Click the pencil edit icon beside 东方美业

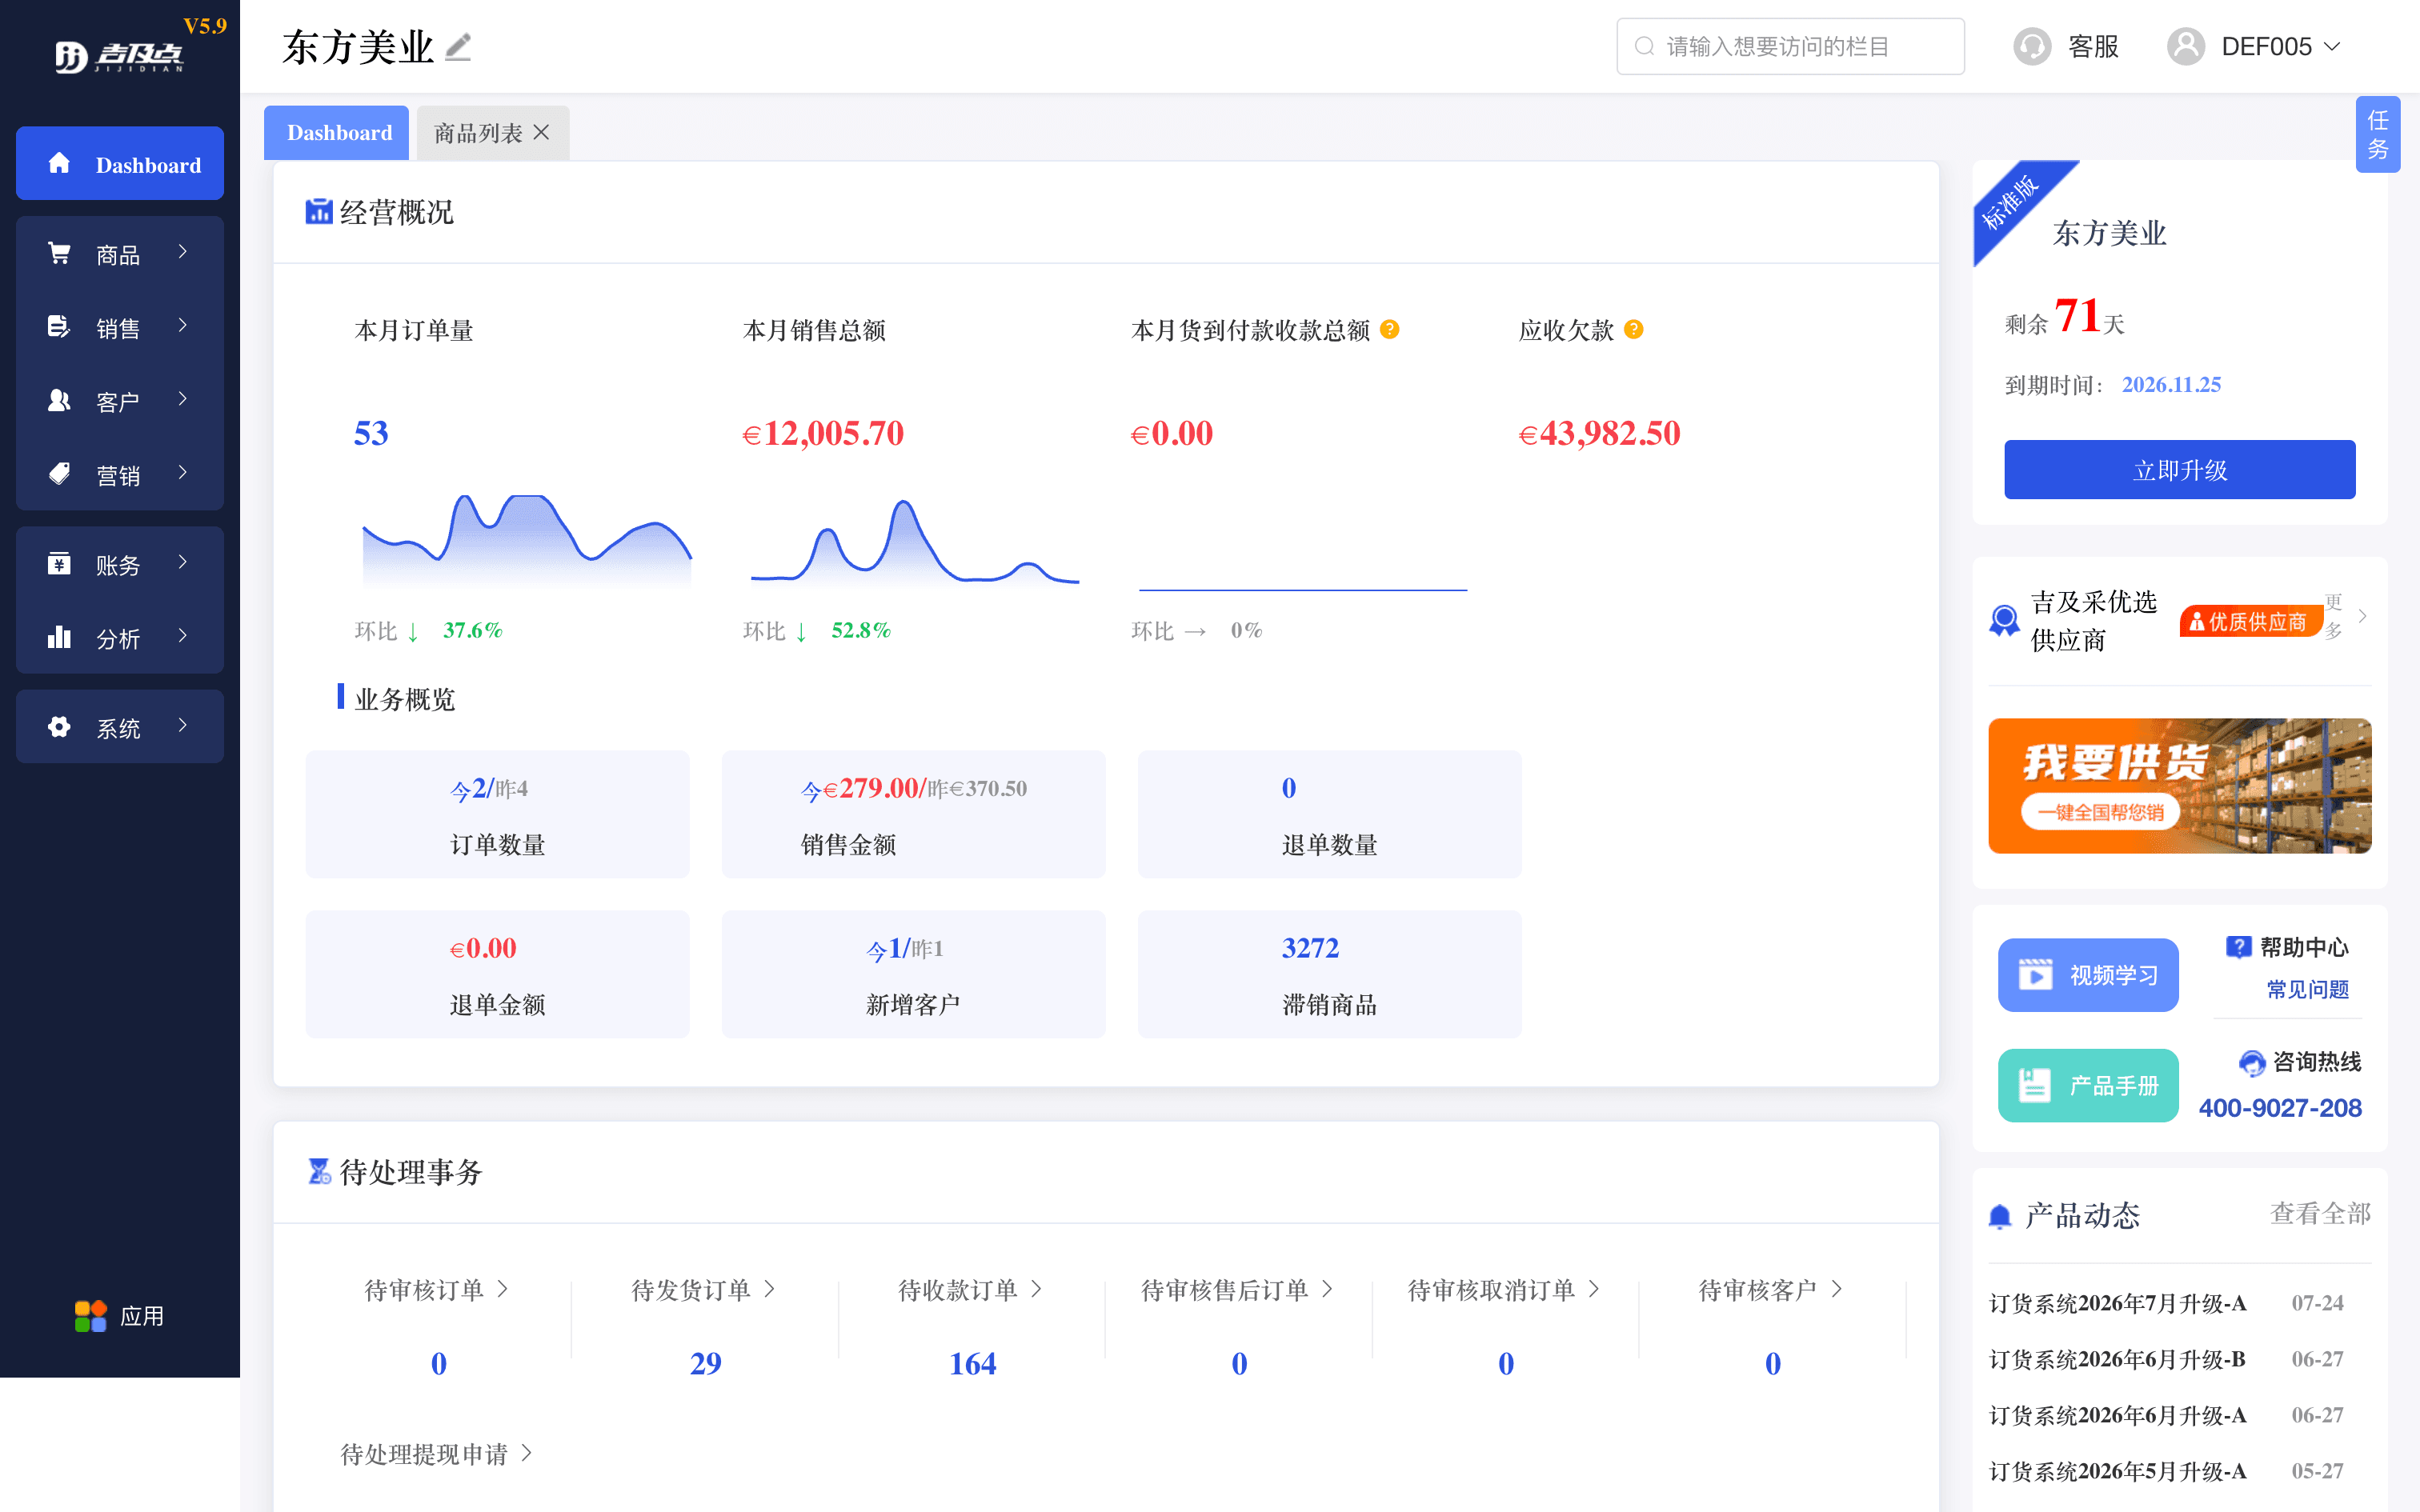[x=458, y=47]
